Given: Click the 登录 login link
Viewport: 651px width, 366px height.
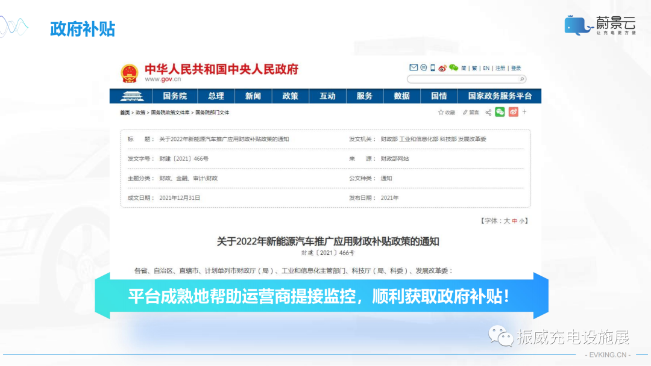Looking at the screenshot, I should pos(516,67).
